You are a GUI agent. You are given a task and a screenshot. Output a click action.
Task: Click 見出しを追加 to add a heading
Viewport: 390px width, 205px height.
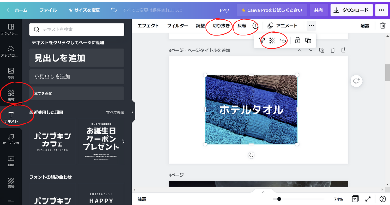coord(77,58)
